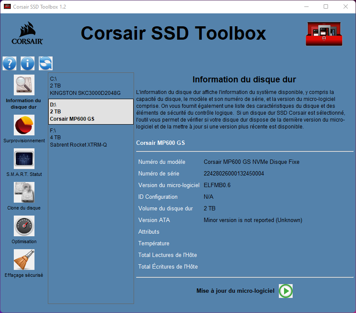This screenshot has width=356, height=313.
Task: Click 'Numéro du modèle' label
Action: pyautogui.click(x=162, y=162)
